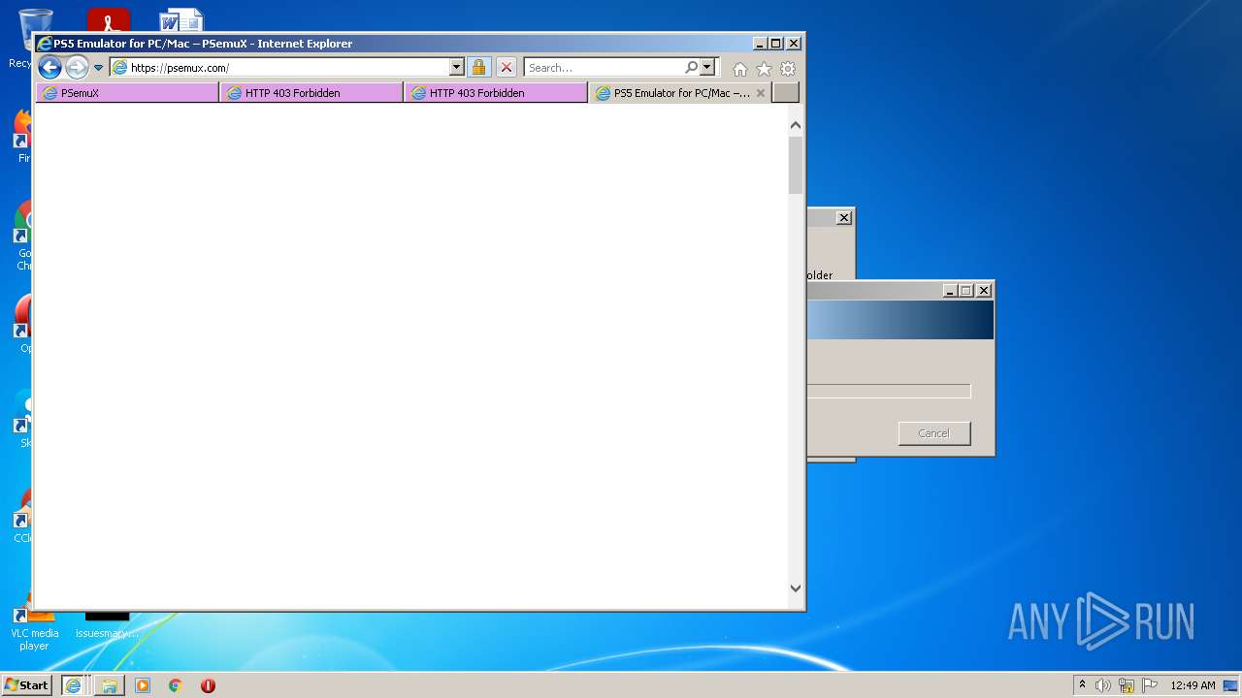Viewport: 1242px width, 698px height.
Task: Open the Adobe Reader desktop icon
Action: (x=108, y=20)
